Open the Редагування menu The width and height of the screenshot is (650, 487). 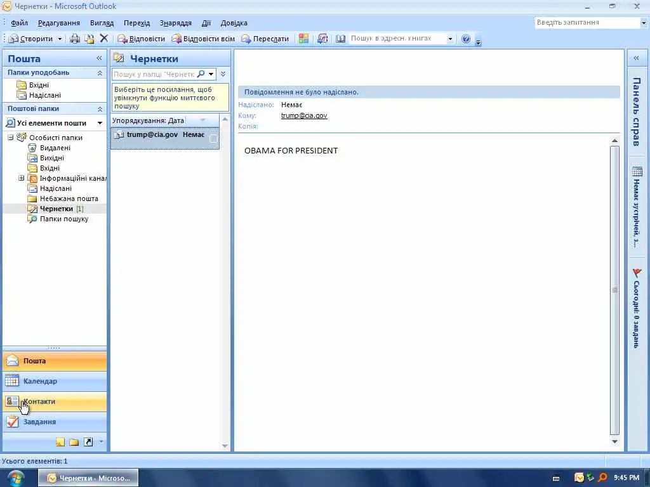pyautogui.click(x=59, y=23)
